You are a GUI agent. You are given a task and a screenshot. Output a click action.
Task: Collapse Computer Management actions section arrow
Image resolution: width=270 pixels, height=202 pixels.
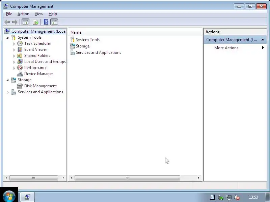[x=263, y=40]
